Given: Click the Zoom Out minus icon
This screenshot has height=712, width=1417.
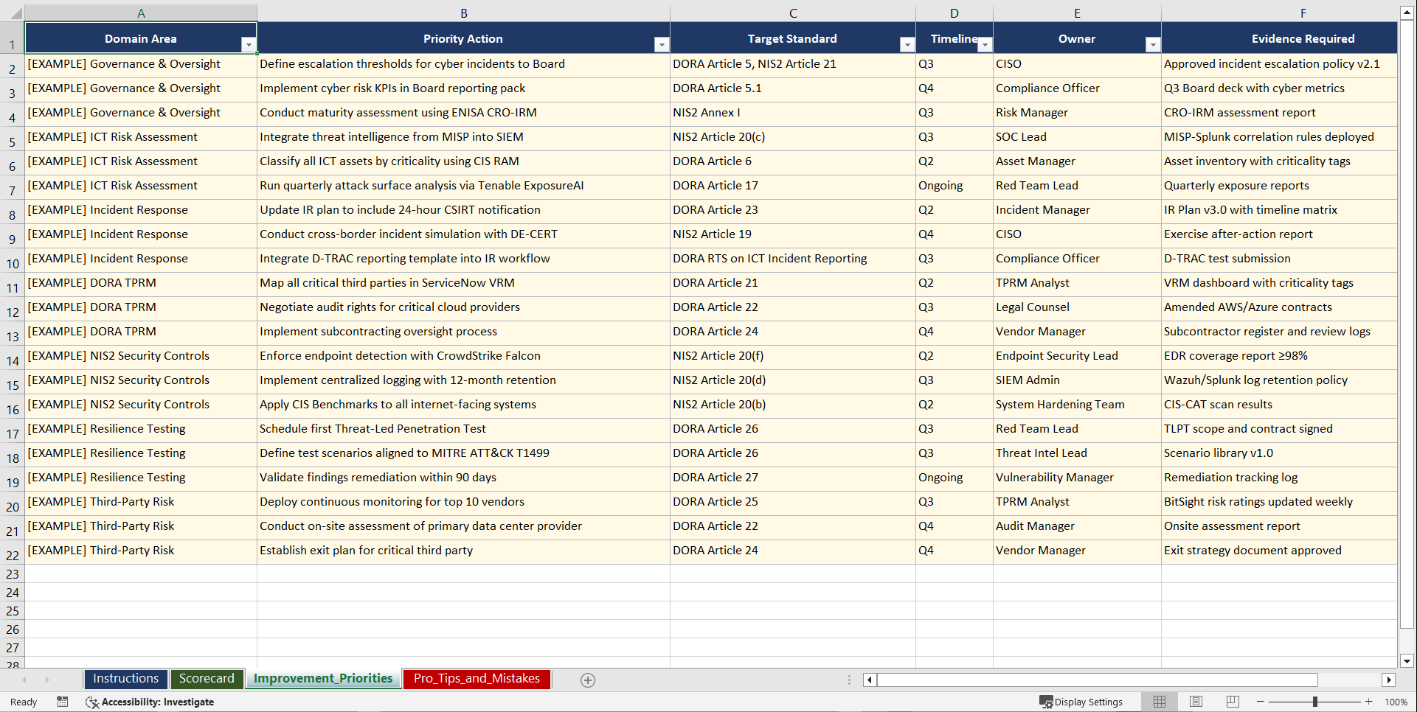Looking at the screenshot, I should 1261,702.
